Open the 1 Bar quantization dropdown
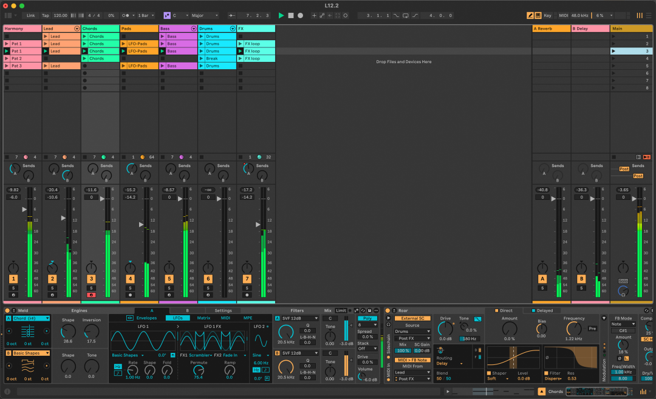 pyautogui.click(x=146, y=15)
